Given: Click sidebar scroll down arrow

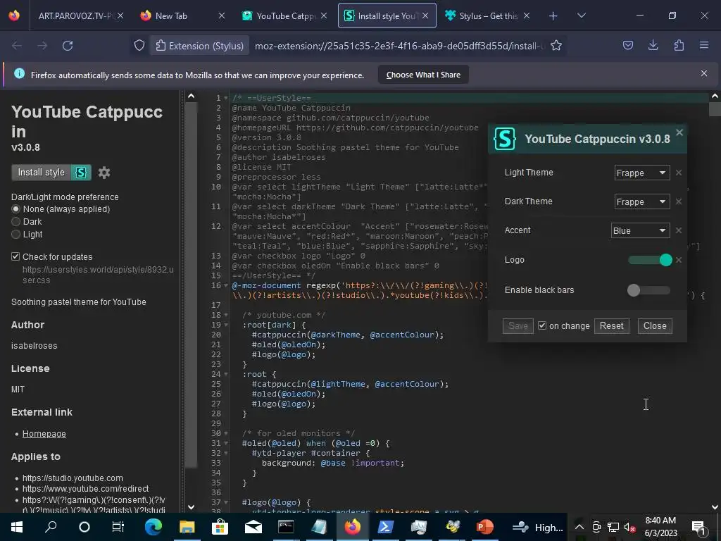Looking at the screenshot, I should click(192, 507).
